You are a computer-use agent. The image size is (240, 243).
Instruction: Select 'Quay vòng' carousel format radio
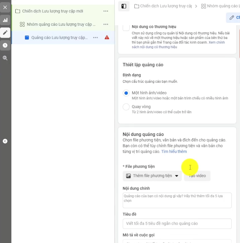[x=126, y=107]
